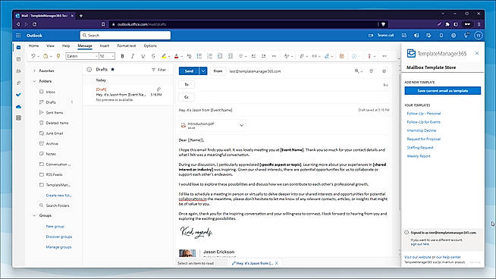Screen dimensions: 496x279
Task: Open the zoom dropdown in compose header
Action: point(359,71)
